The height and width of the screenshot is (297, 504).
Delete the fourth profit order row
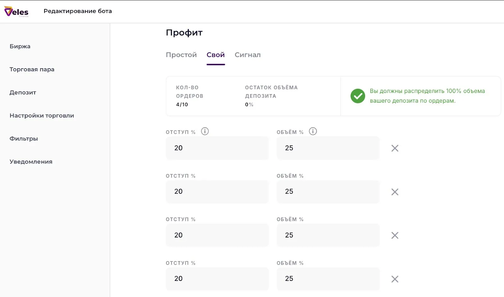pos(395,279)
